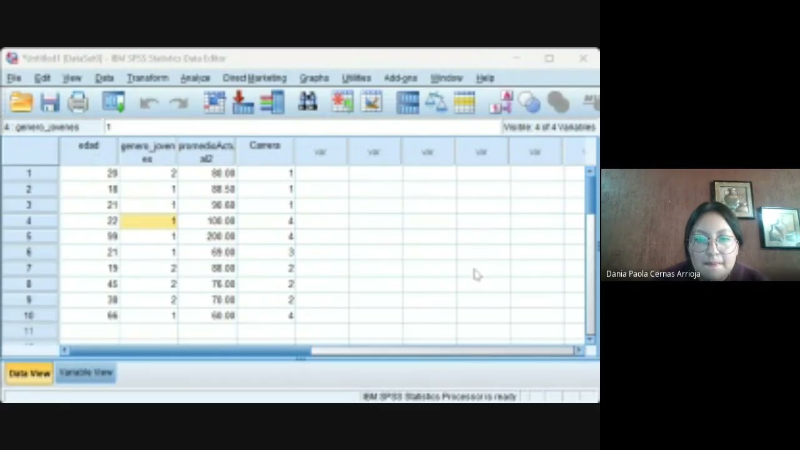Select the promedioAcu column header
This screenshot has width=800, height=450.
(207, 151)
